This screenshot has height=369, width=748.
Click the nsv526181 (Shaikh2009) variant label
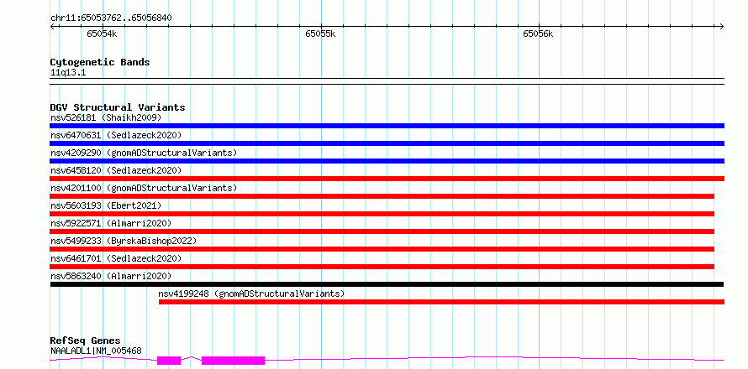click(x=106, y=117)
